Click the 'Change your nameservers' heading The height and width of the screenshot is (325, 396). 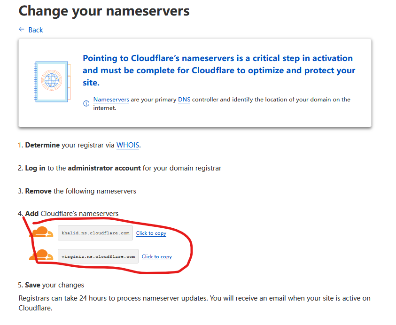coord(104,10)
